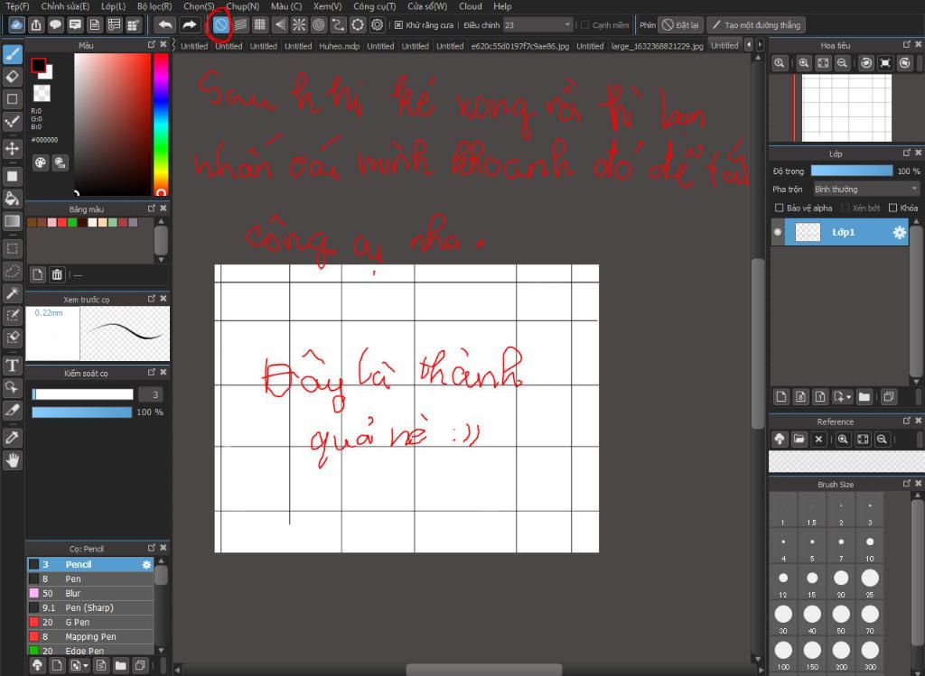The height and width of the screenshot is (676, 925).
Task: Enable crisscross grid snap
Action: (x=259, y=24)
